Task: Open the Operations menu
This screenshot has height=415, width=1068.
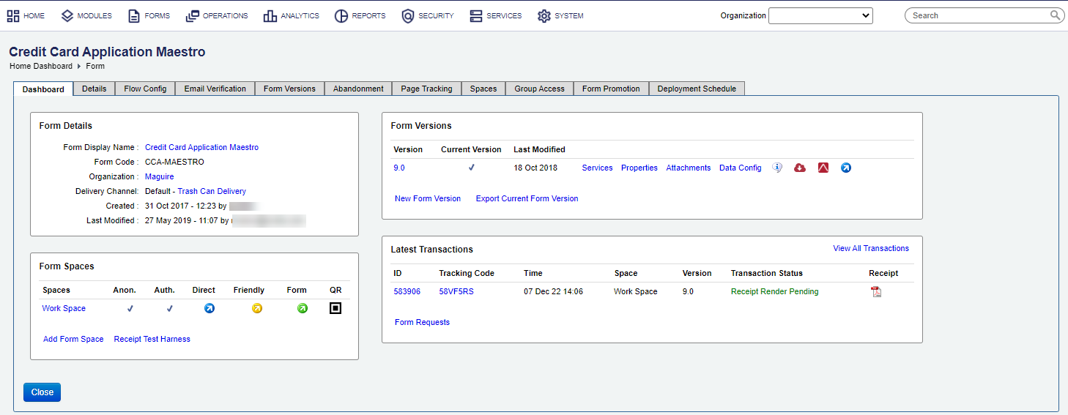Action: (217, 15)
